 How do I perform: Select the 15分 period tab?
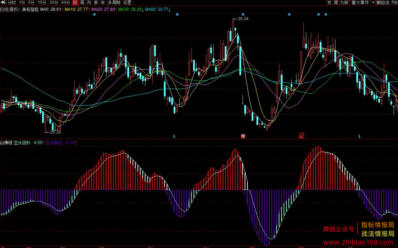tap(42, 2)
